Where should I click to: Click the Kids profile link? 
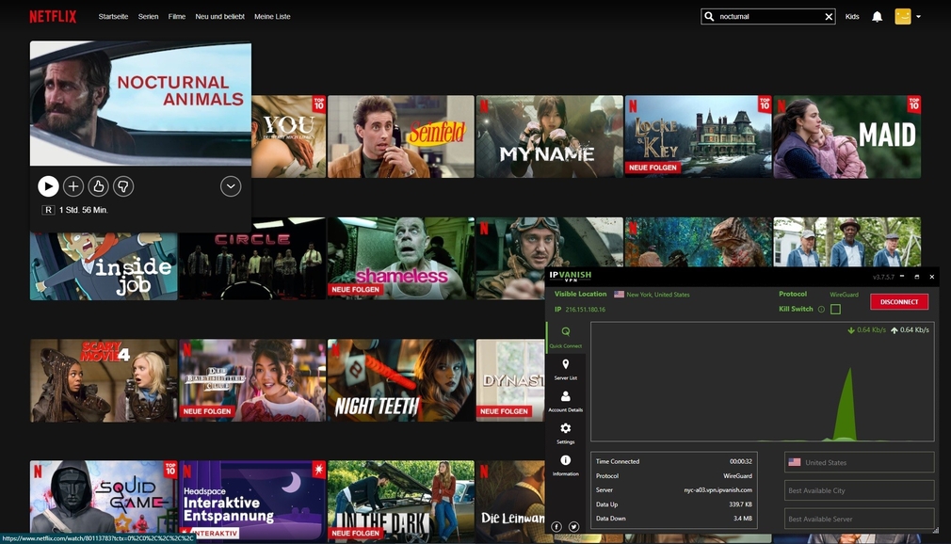coord(852,17)
